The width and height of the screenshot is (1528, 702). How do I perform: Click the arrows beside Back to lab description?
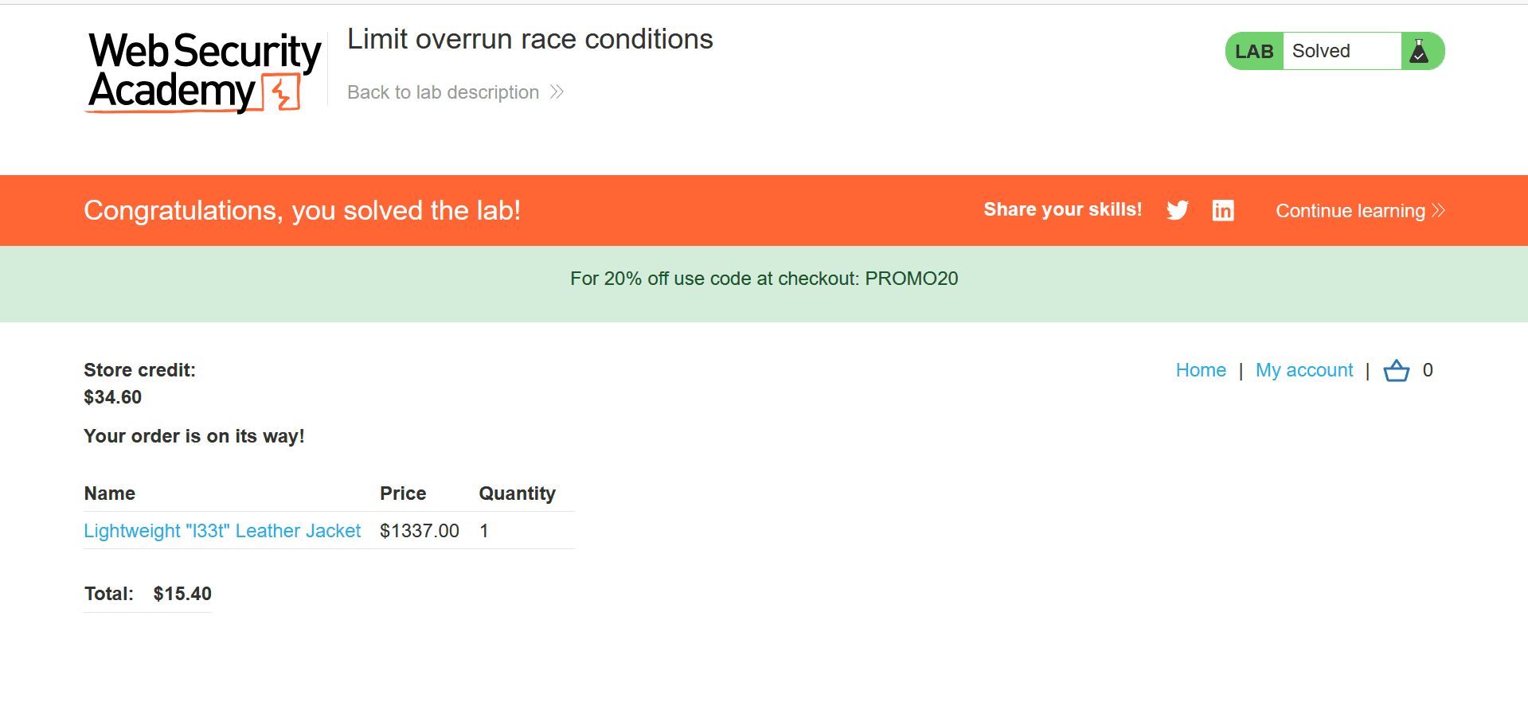tap(557, 92)
